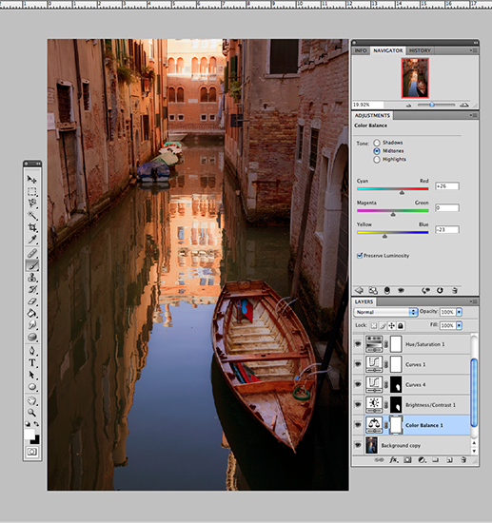The width and height of the screenshot is (492, 523).
Task: Select the Healing Brush tool
Action: [32, 253]
